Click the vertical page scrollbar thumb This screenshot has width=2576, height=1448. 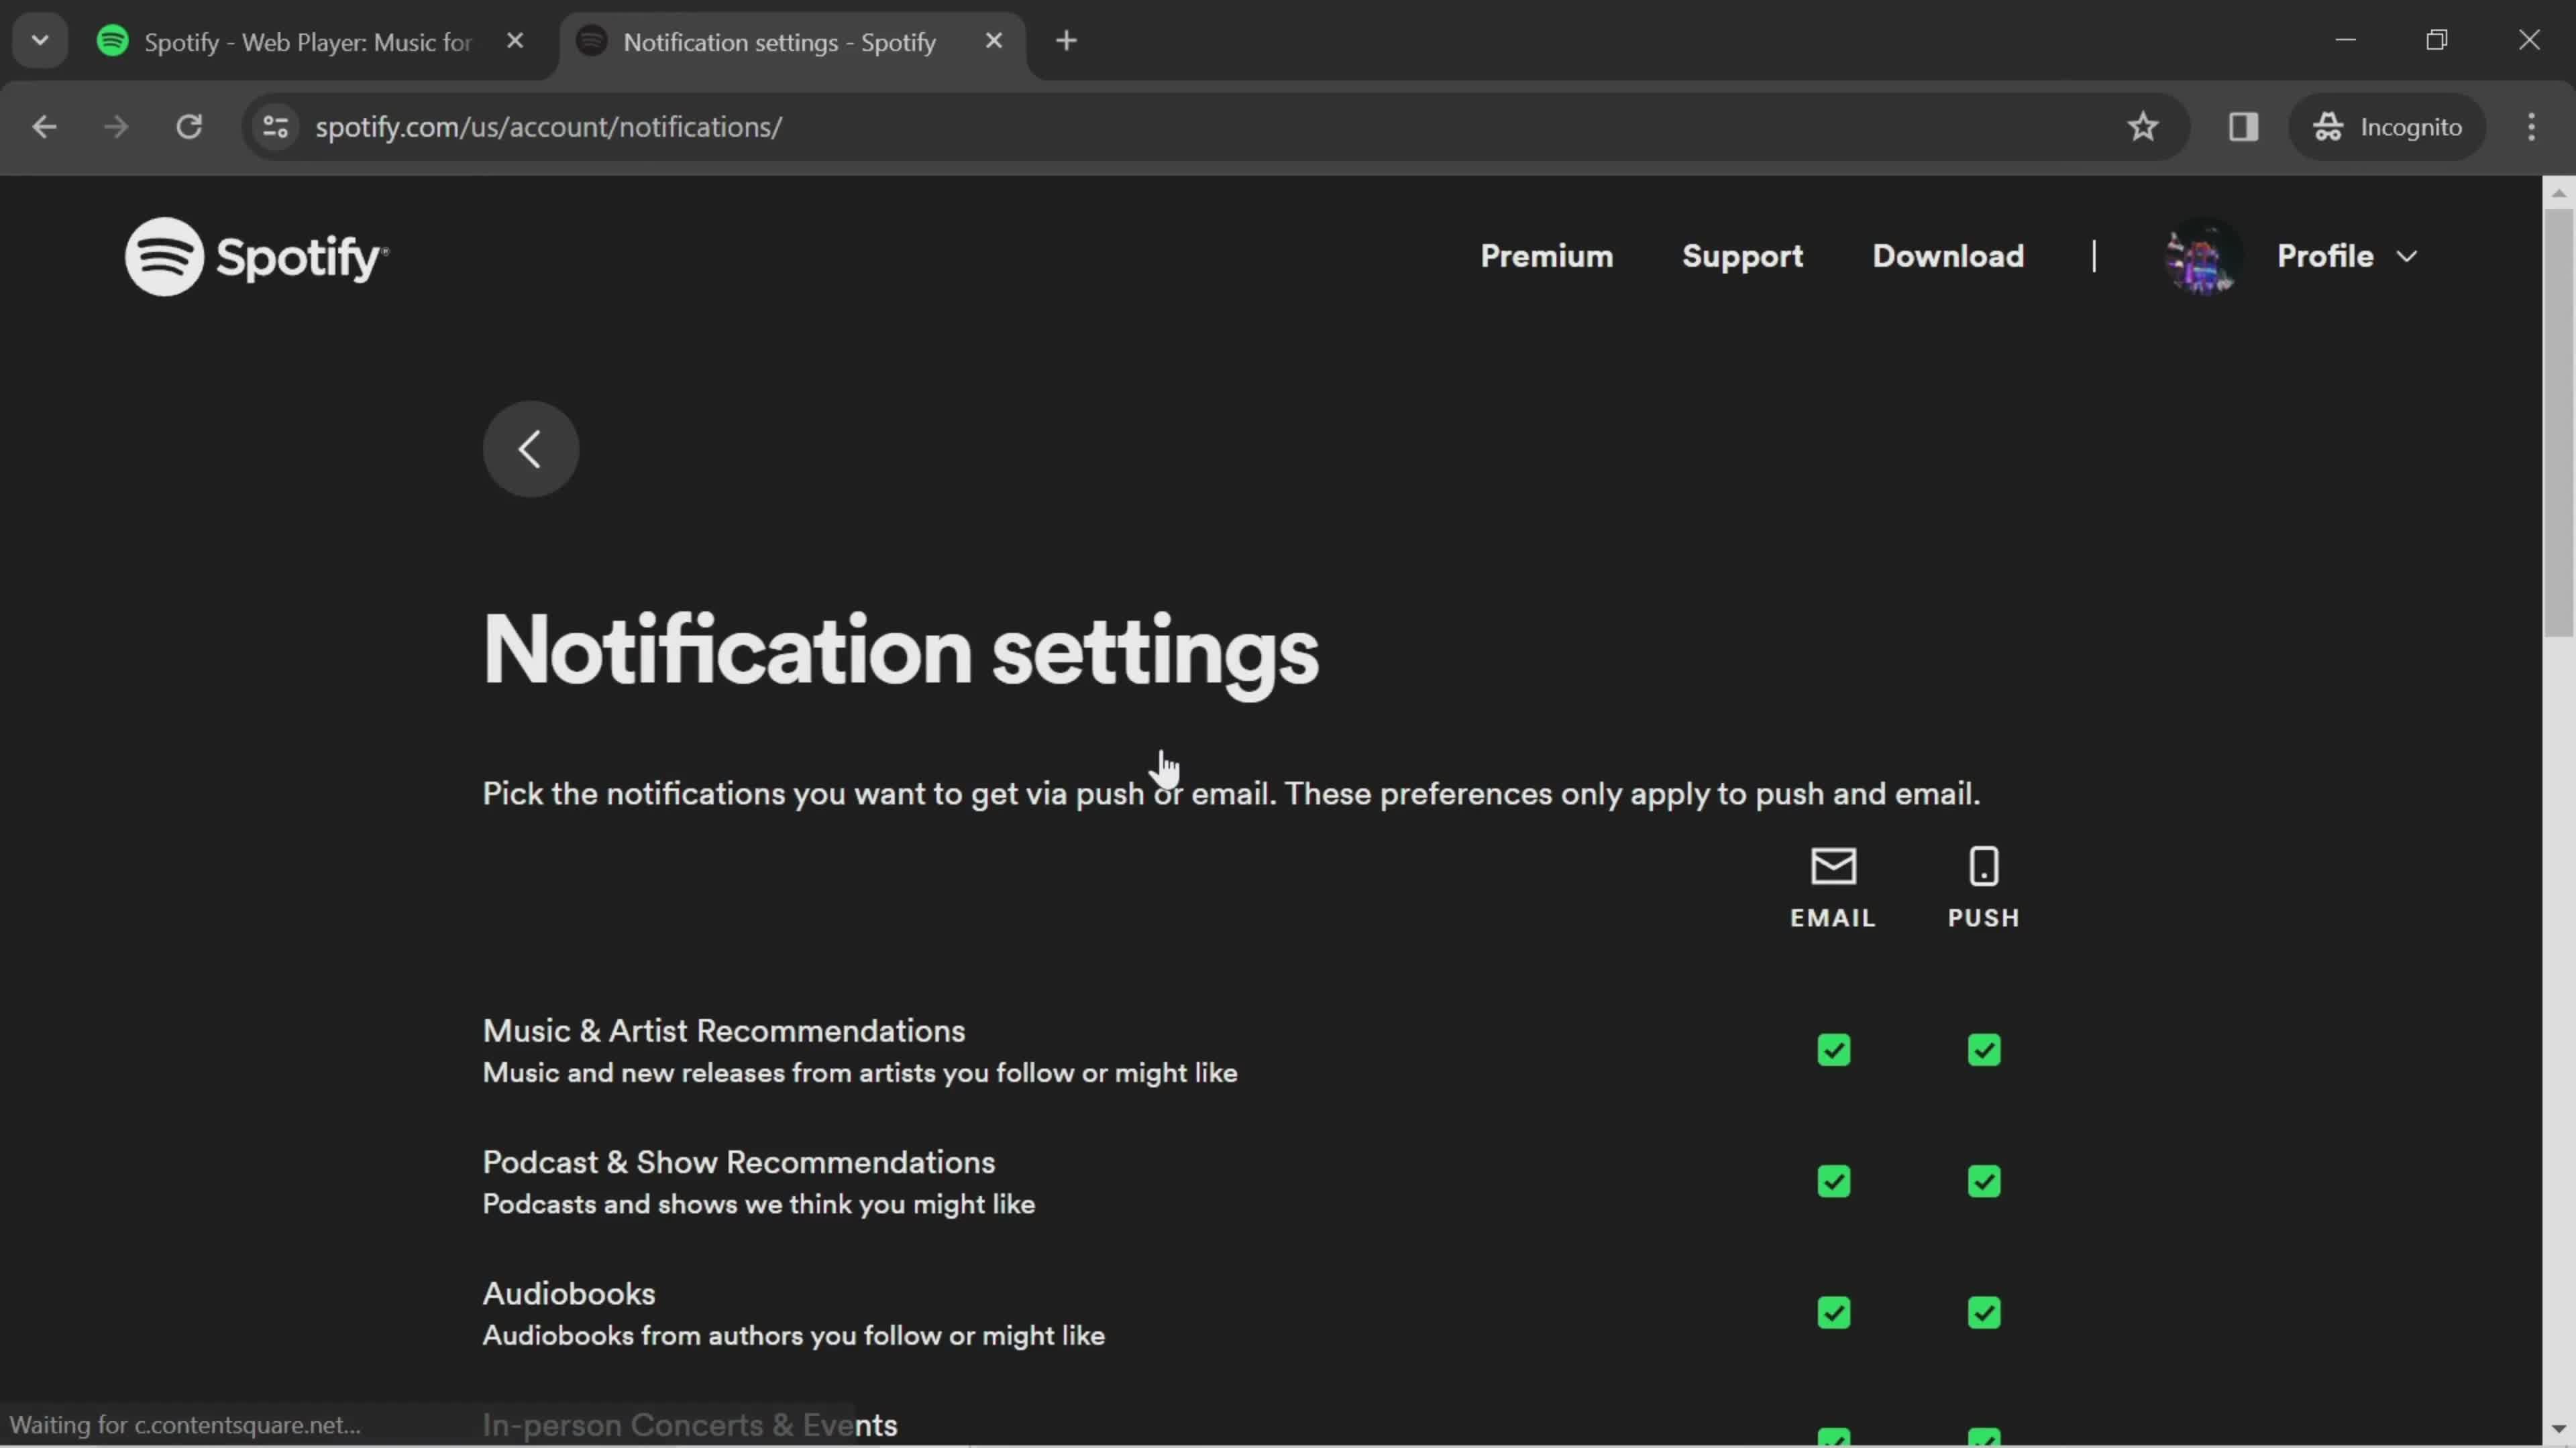[2558, 422]
